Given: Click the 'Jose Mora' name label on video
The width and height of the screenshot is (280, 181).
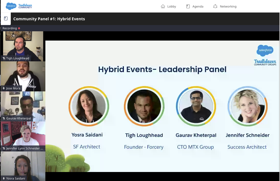Looking at the screenshot, I should (x=13, y=88).
